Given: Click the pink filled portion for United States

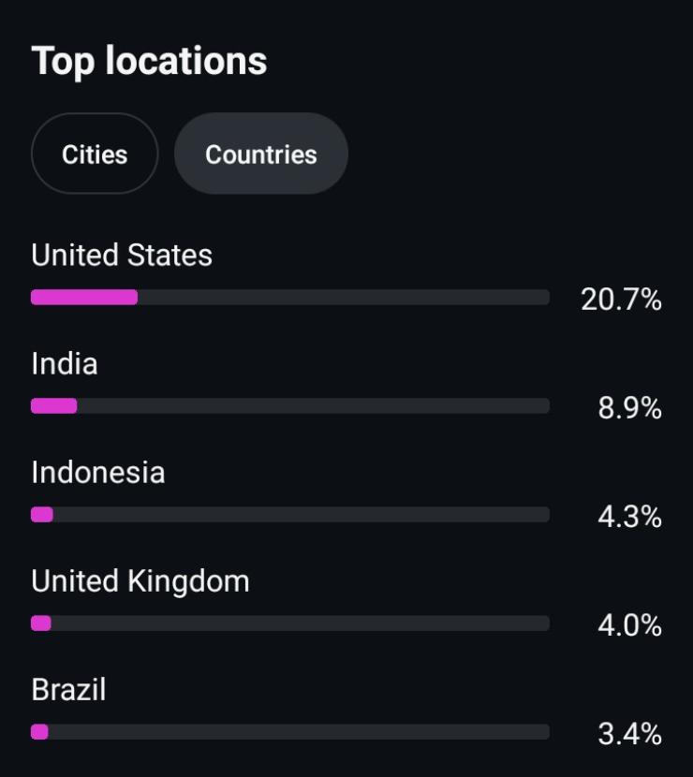Looking at the screenshot, I should pos(84,298).
